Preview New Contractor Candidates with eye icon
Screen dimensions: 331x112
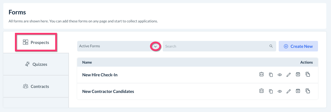pyautogui.click(x=280, y=91)
